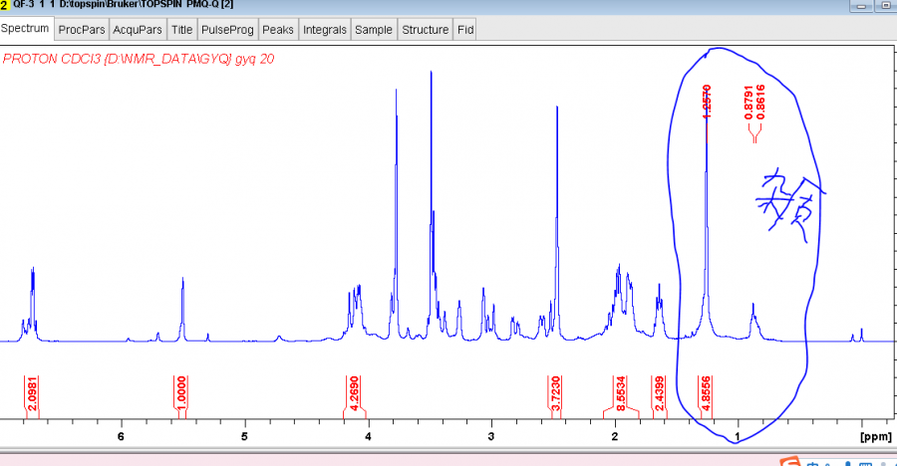Image resolution: width=897 pixels, height=466 pixels.
Task: Click integral value 2.4399
Action: point(659,393)
